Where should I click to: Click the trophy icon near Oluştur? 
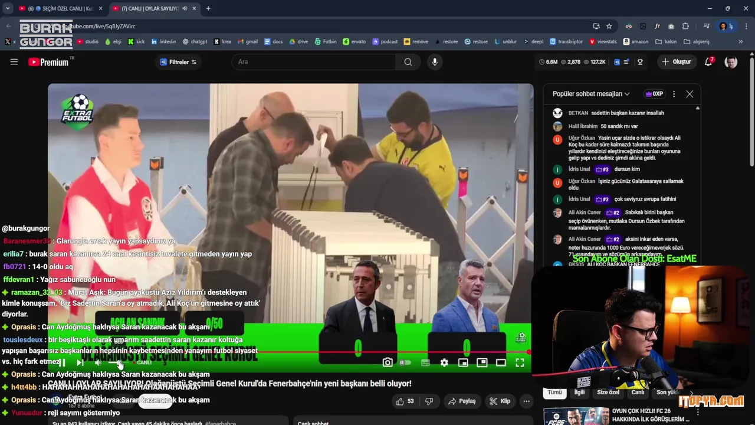pos(640,62)
